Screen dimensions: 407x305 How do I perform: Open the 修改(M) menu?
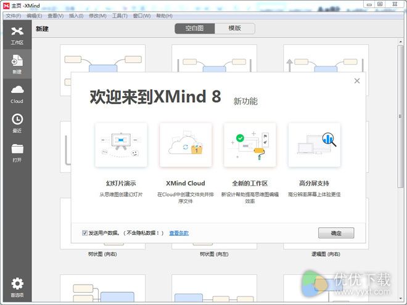click(97, 16)
